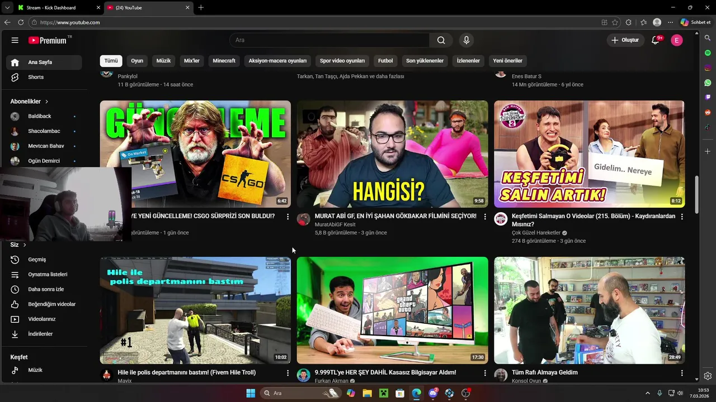Select the Tümü filter chip
Viewport: 716px width, 402px height.
point(111,61)
